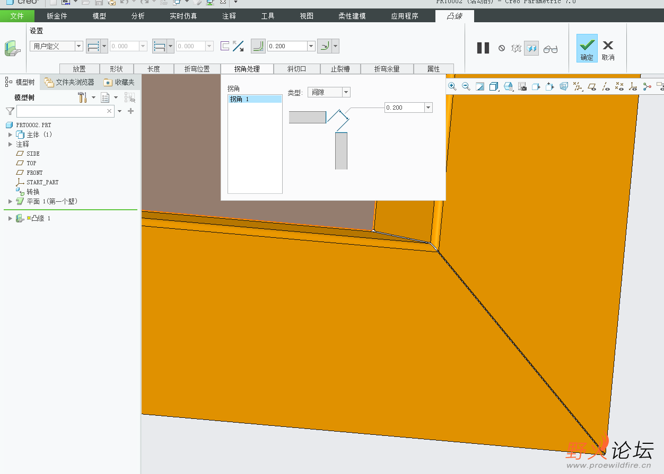Image resolution: width=664 pixels, height=474 pixels.
Task: Click the bend radius dimension side icon
Action: tap(324, 46)
